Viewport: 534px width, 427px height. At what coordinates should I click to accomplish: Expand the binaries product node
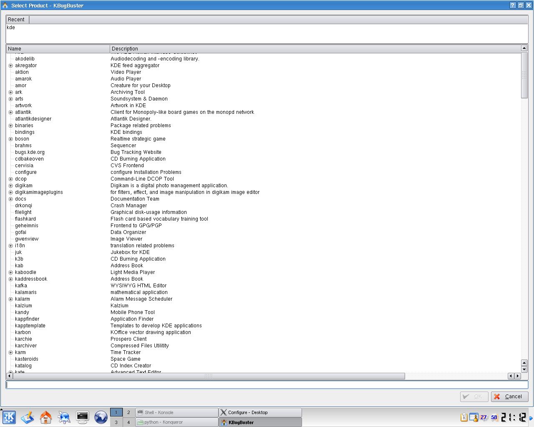(x=11, y=126)
